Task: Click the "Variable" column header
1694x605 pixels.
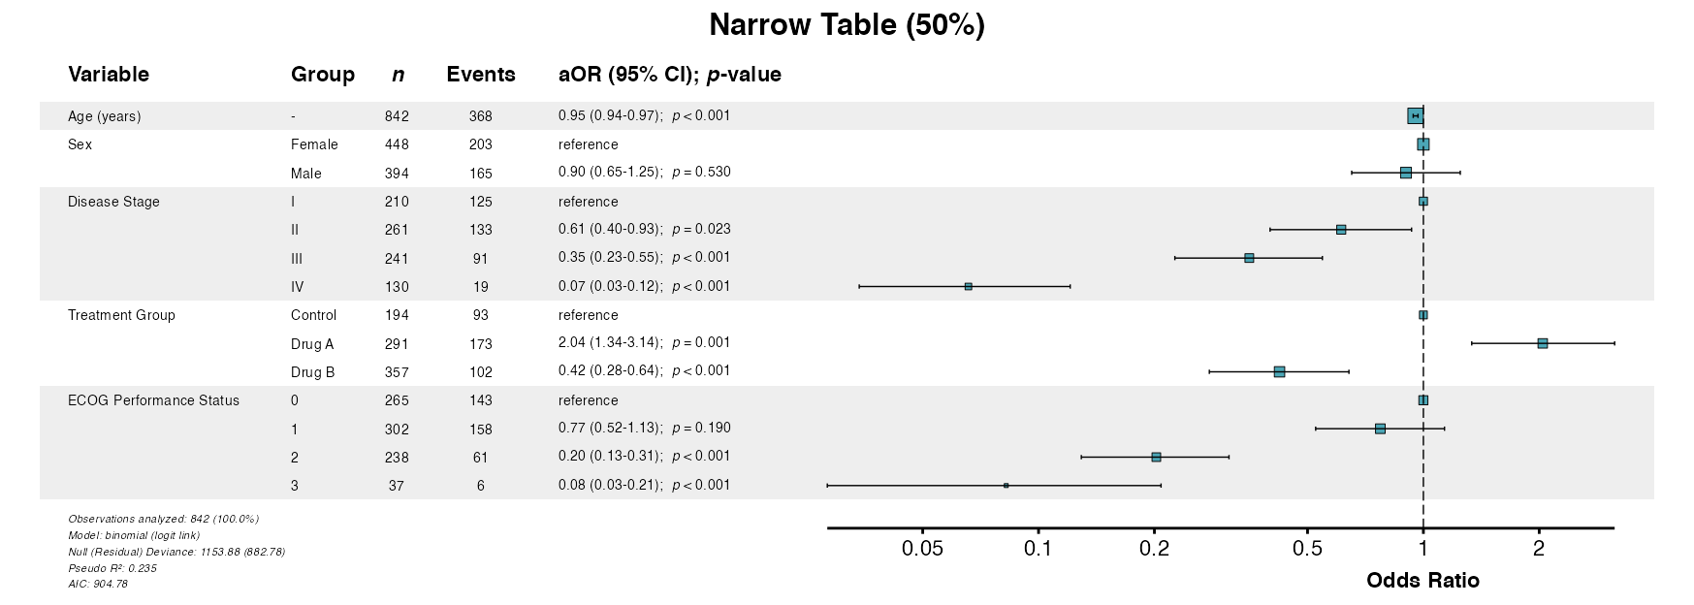Action: pos(109,75)
